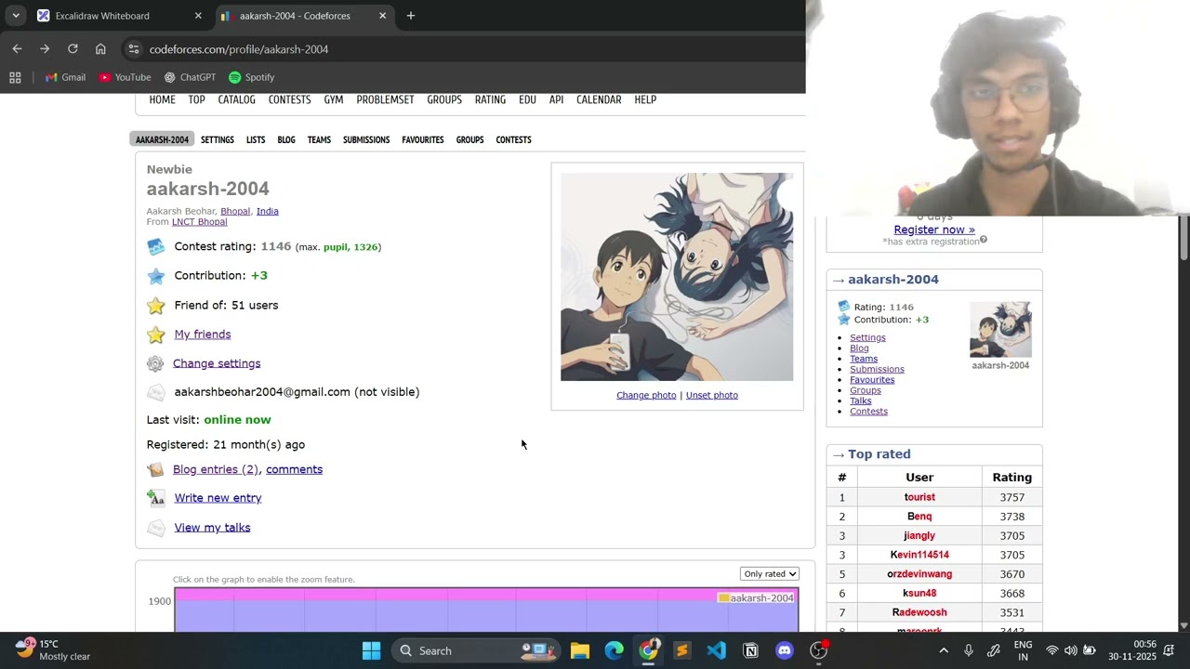
Task: Open the tab search dropdown arrow in Chrome
Action: 16,16
